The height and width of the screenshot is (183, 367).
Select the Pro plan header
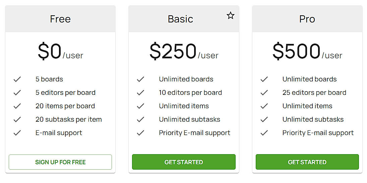tap(307, 19)
